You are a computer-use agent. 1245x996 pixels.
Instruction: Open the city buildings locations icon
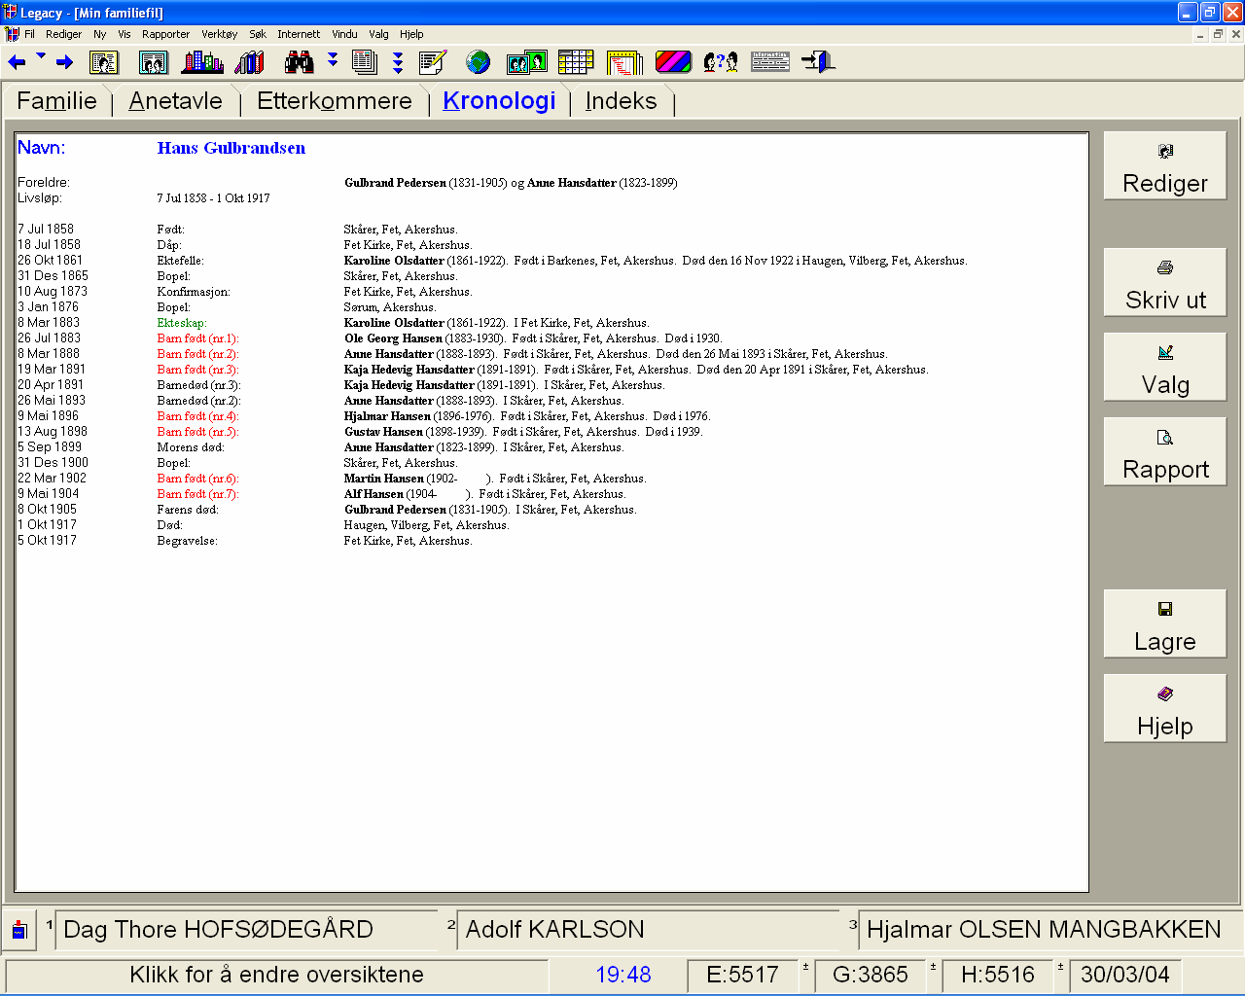tap(202, 63)
